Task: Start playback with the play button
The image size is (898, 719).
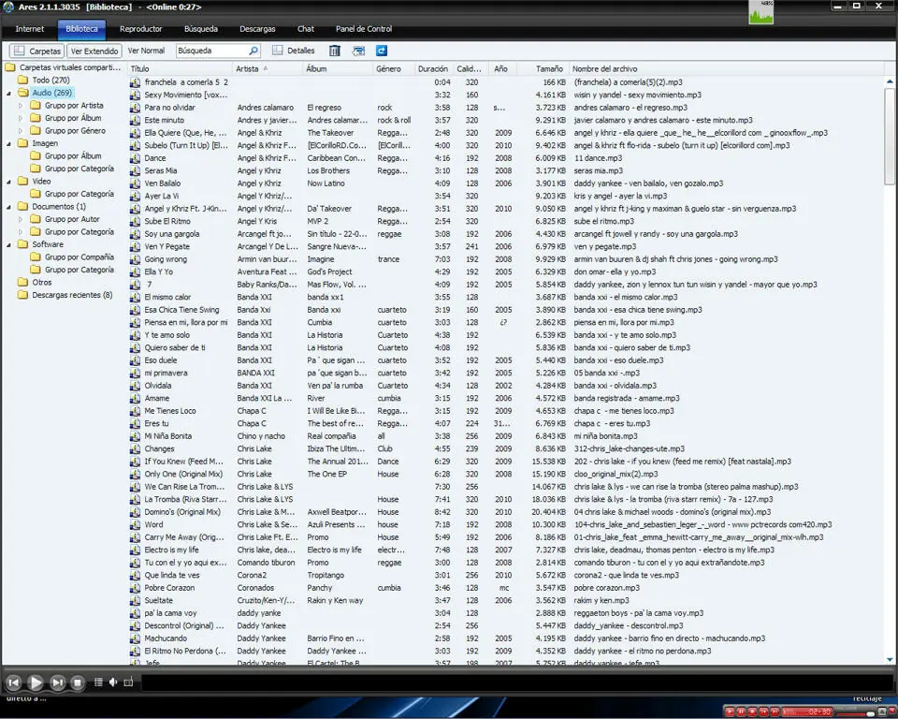Action: 36,682
